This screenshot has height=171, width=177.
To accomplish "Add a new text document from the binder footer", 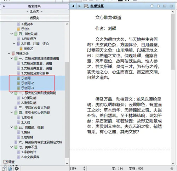I will [4, 169].
